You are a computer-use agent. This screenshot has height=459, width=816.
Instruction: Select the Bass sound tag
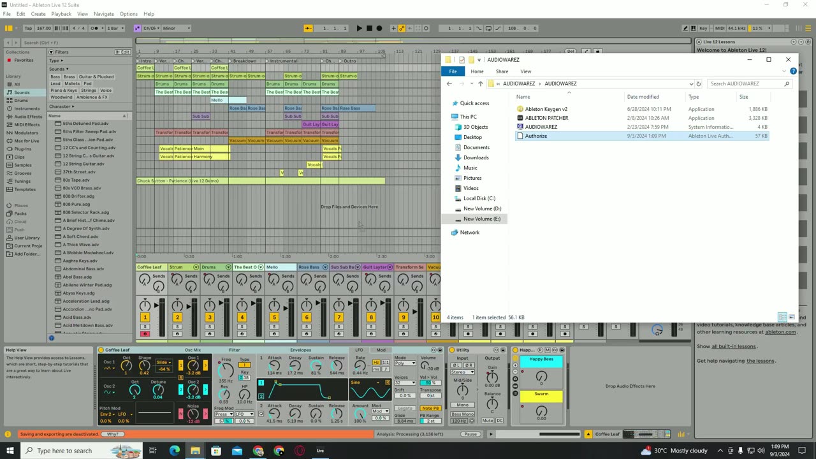[55, 76]
